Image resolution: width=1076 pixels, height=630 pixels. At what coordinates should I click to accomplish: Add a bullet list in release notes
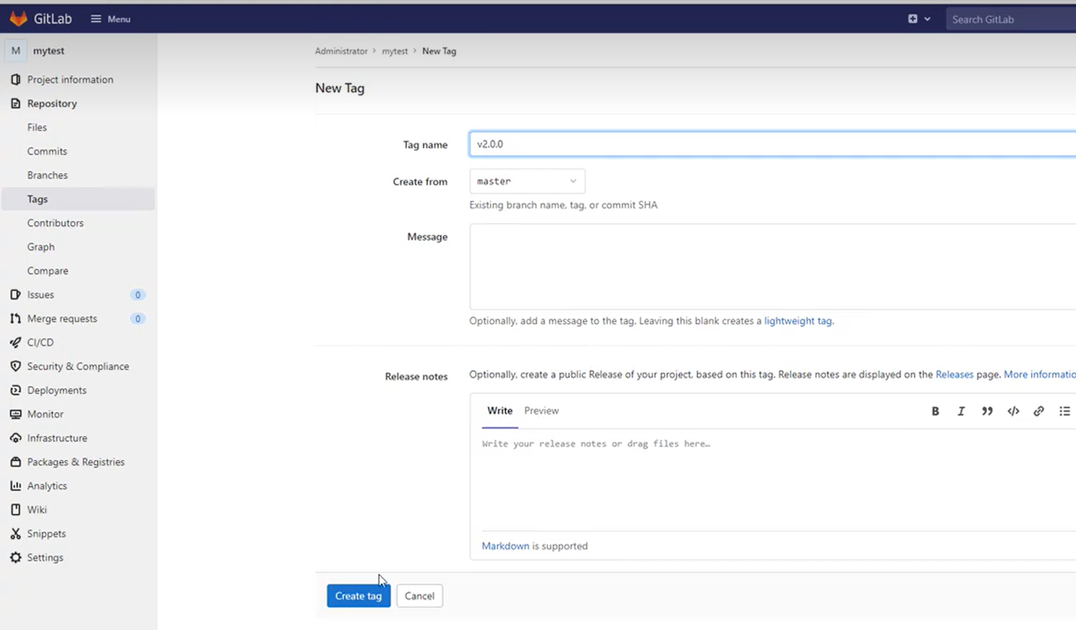(1064, 411)
